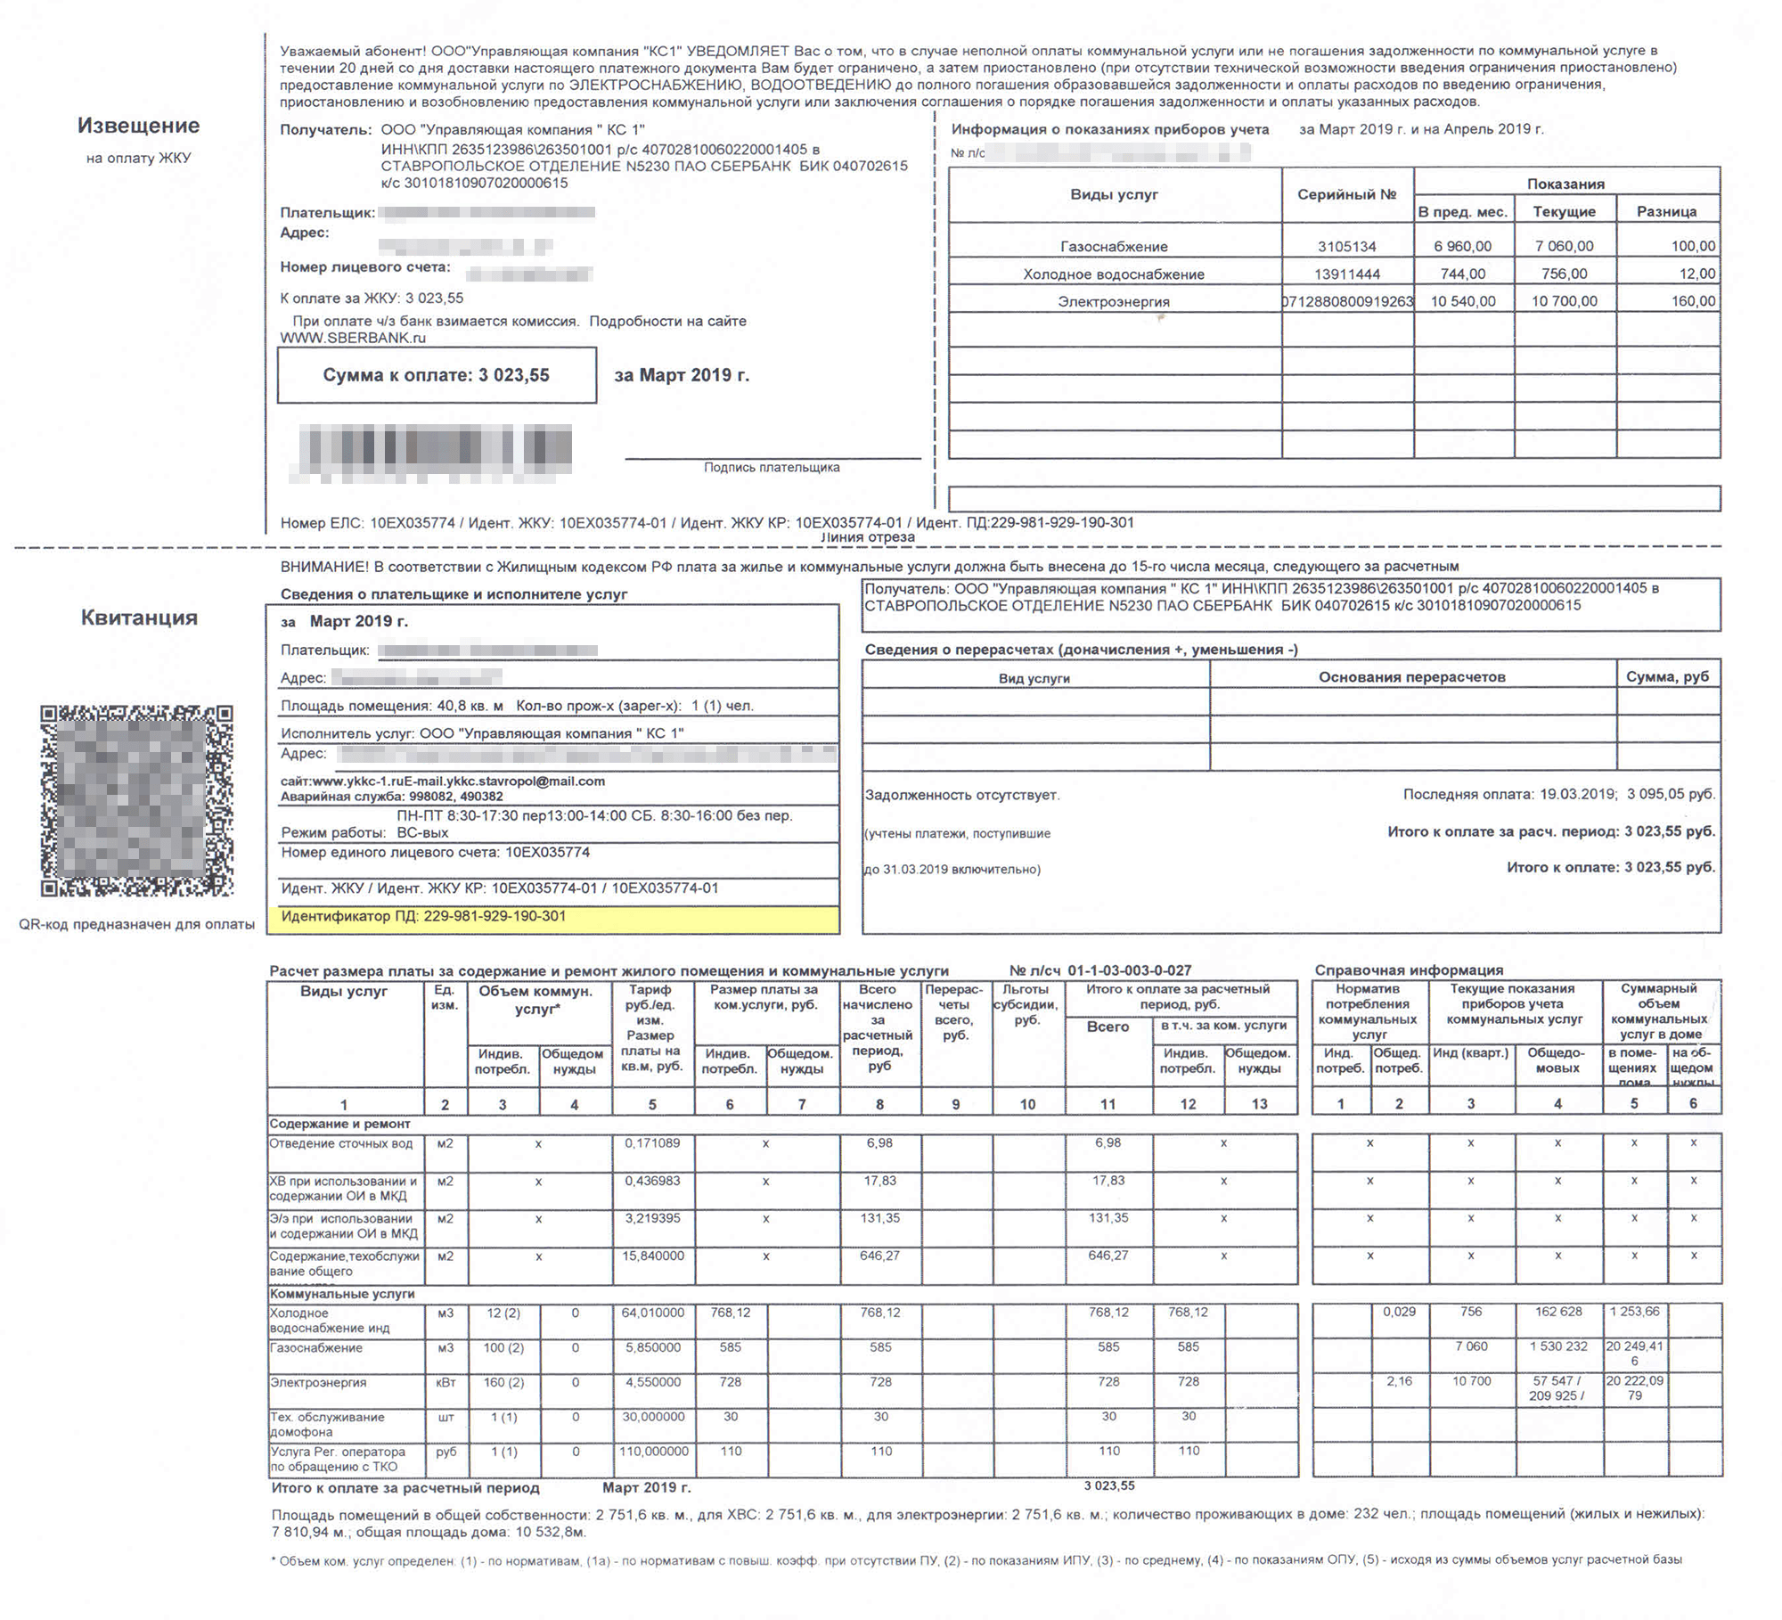This screenshot has width=1782, height=1620.
Task: Click the value 1 530 232 in reference table
Action: pos(1558,1346)
